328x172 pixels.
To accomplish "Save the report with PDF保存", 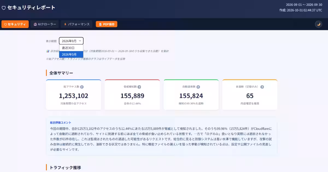I will [107, 24].
